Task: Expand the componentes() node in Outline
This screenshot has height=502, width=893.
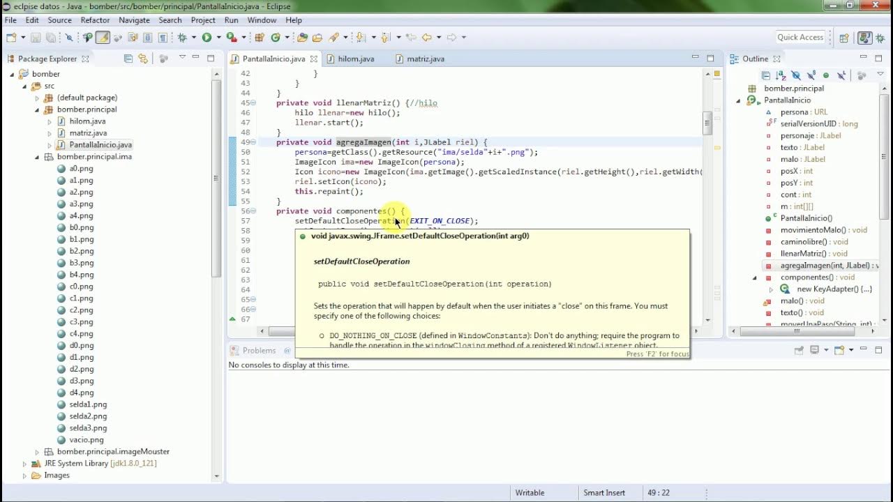Action: click(x=755, y=277)
